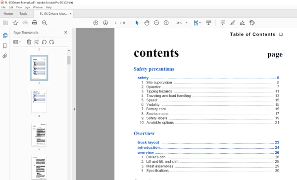Click 'Safety precautions' section heading

pyautogui.click(x=154, y=69)
